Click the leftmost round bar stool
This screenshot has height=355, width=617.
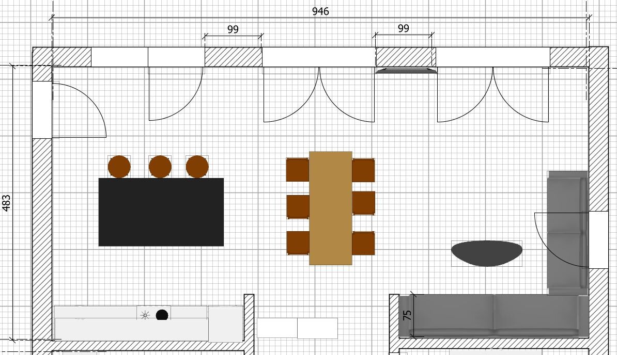coord(119,167)
